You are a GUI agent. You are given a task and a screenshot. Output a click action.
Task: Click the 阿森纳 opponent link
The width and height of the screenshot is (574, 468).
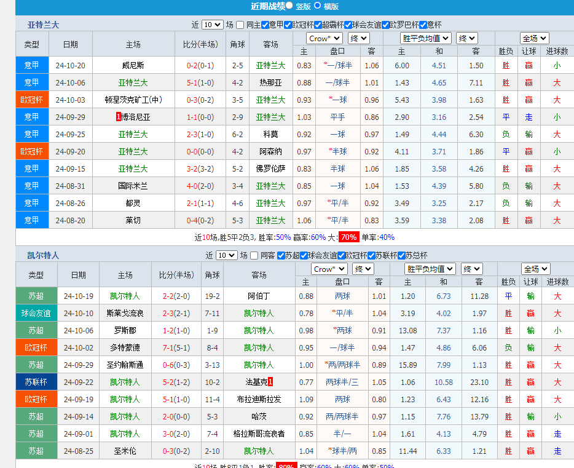tap(270, 151)
